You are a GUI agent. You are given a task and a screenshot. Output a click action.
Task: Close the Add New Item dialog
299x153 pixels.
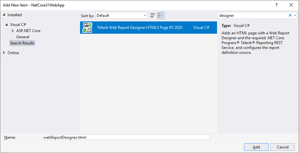(x=291, y=5)
